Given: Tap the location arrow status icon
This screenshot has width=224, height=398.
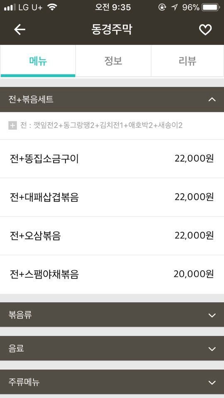Looking at the screenshot, I should [x=175, y=7].
